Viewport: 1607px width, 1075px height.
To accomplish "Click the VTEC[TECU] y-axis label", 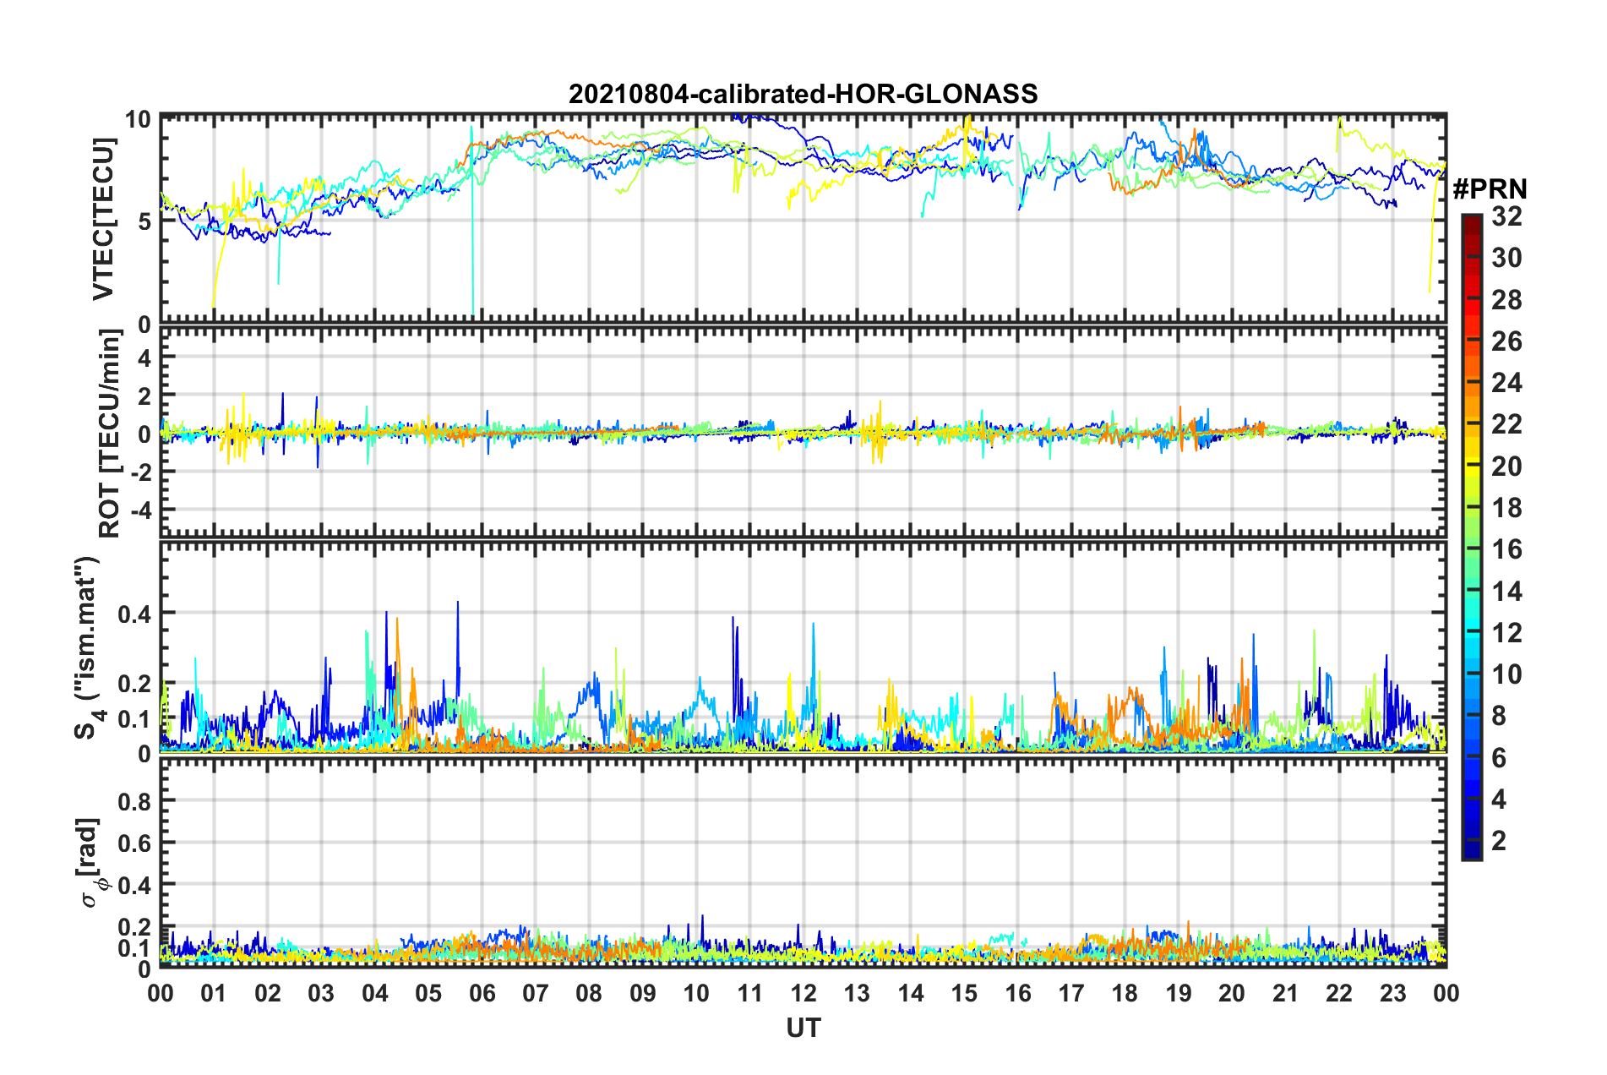I will coord(103,220).
